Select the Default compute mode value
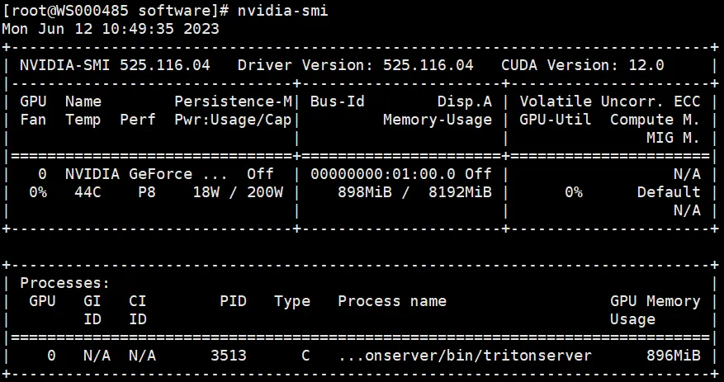 [x=669, y=192]
